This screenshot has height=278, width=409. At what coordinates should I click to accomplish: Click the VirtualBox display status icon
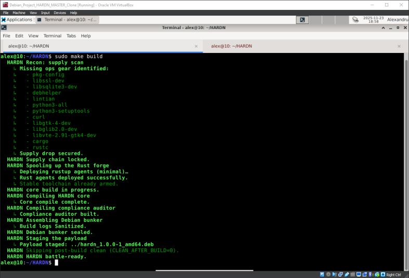pyautogui.click(x=359, y=274)
